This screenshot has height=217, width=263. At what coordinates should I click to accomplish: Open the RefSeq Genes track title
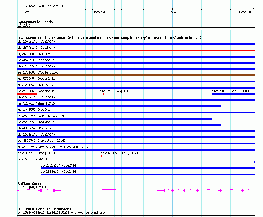30,184
